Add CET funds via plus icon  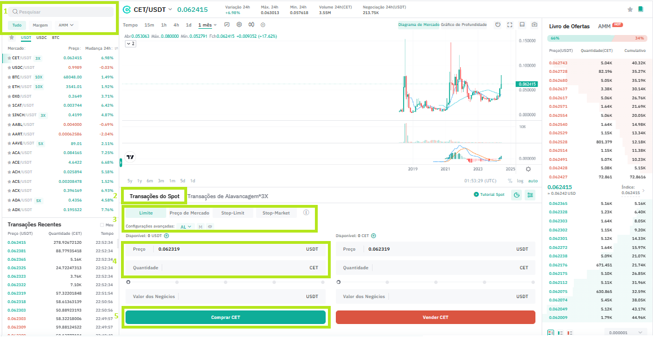pyautogui.click(x=374, y=235)
